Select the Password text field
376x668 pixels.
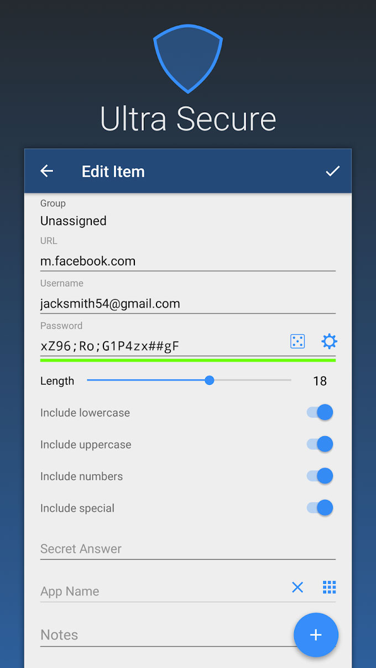pyautogui.click(x=160, y=346)
